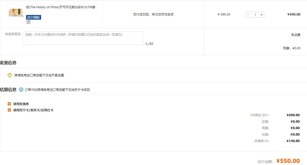Expand 使用苏宁卡/贵宾卡/乐购仕卡 section label
This screenshot has height=165, width=307.
coord(33,110)
